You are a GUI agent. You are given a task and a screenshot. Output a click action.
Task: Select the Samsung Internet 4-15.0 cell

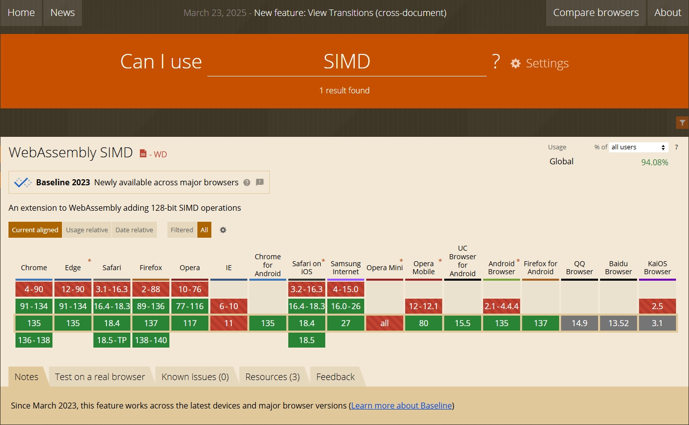346,289
